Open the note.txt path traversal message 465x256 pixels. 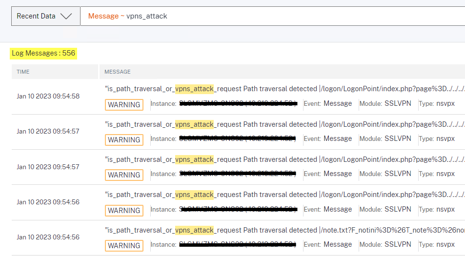[284, 230]
